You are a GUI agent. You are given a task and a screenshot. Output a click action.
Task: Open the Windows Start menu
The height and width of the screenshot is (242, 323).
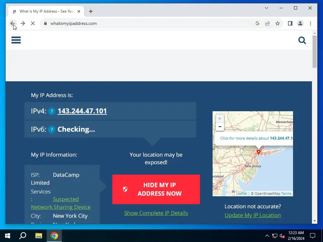click(8, 236)
